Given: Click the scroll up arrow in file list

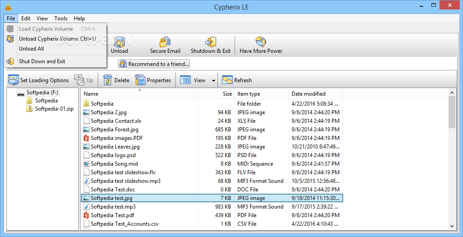Looking at the screenshot, I should pyautogui.click(x=452, y=93).
